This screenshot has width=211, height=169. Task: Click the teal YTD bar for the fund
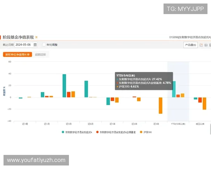[174, 89]
